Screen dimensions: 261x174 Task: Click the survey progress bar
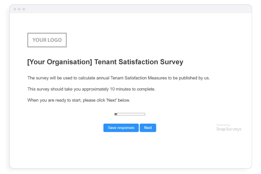[130, 114]
